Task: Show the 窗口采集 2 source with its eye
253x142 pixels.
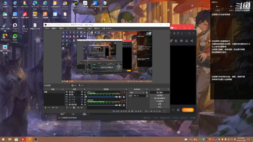Action: point(82,99)
